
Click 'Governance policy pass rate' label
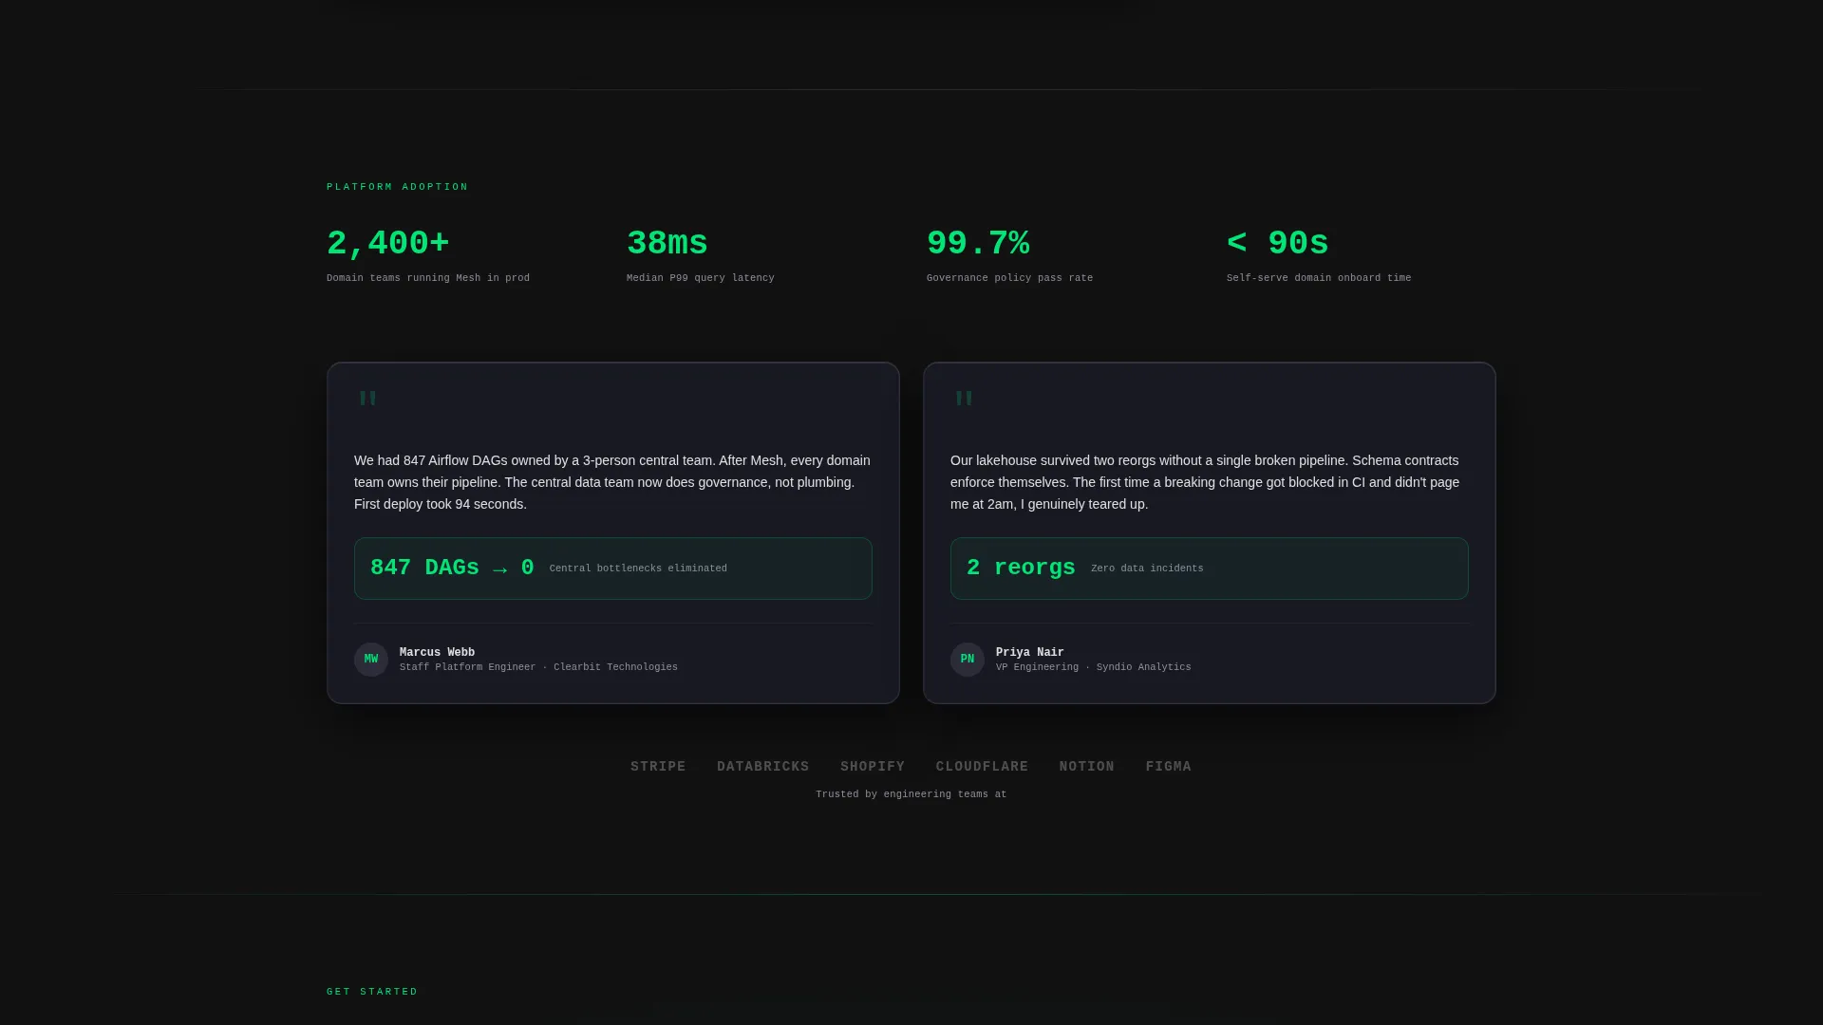coord(1010,278)
